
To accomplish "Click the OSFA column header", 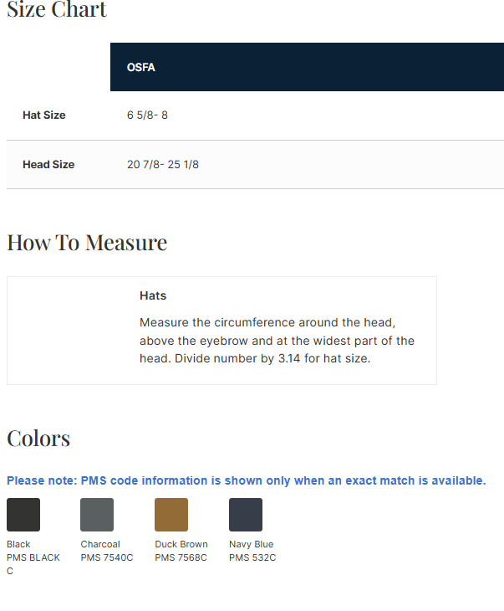I will click(140, 67).
